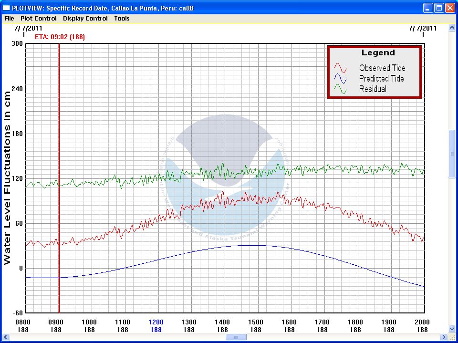
Task: Click the vertical scrollbar up arrow
Action: pos(452,28)
